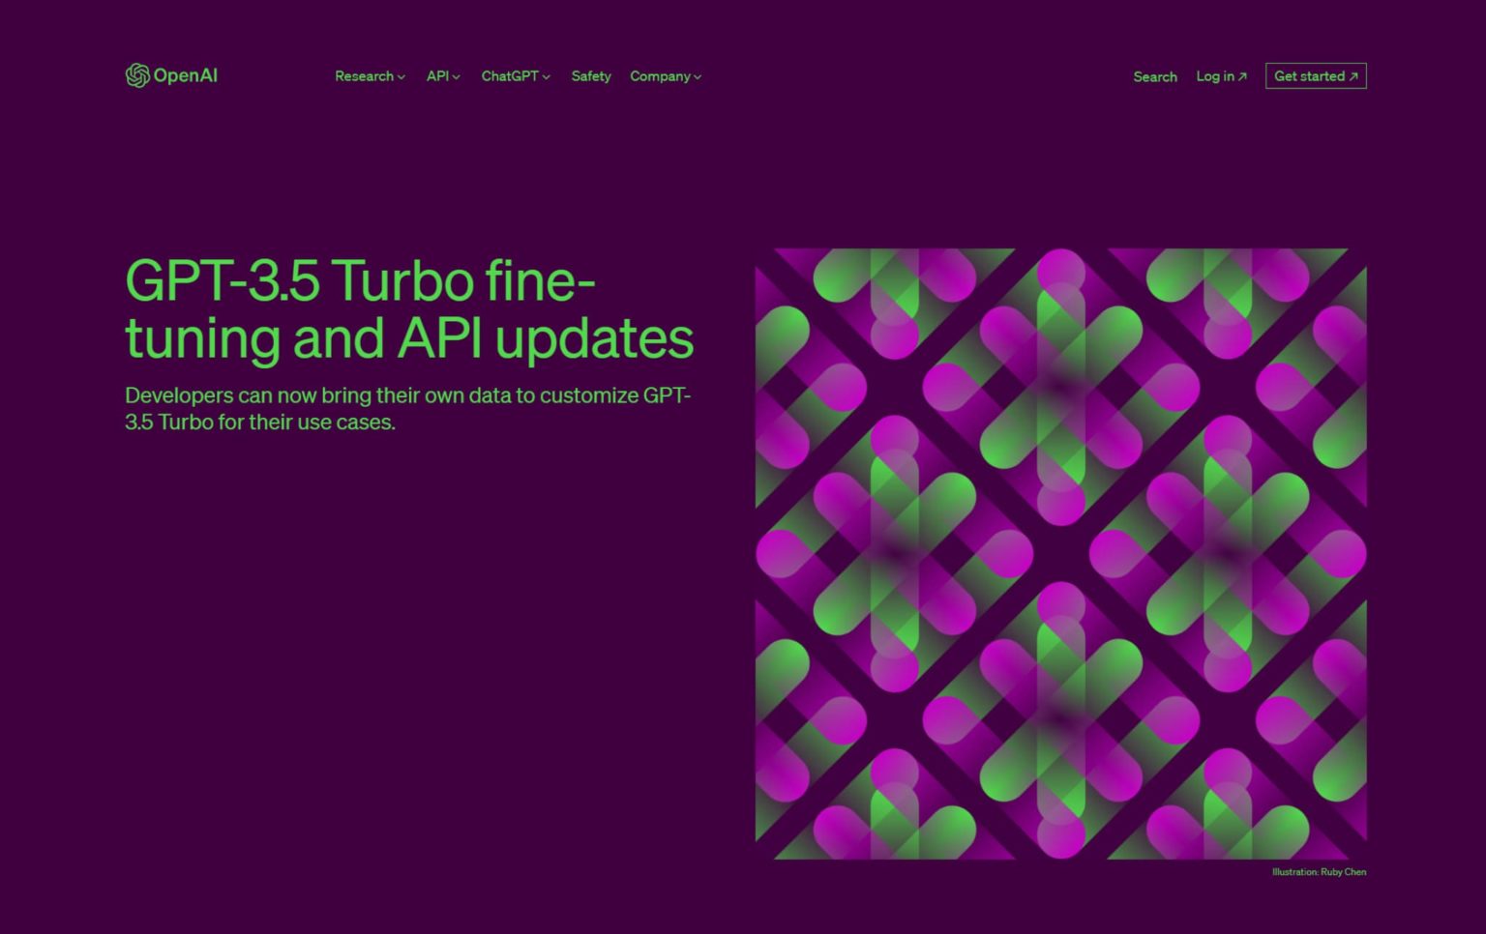The height and width of the screenshot is (934, 1486).
Task: Expand the chevron beside Research
Action: 401,77
